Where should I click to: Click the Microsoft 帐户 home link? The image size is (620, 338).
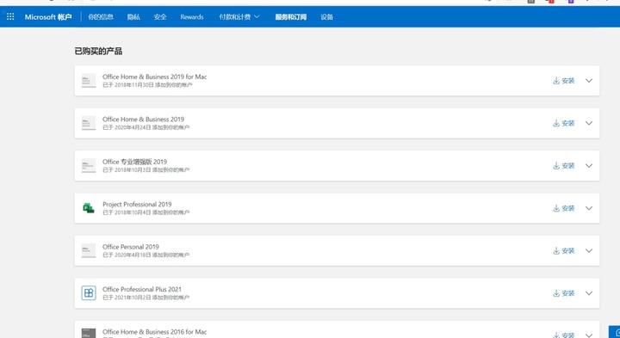pyautogui.click(x=48, y=17)
